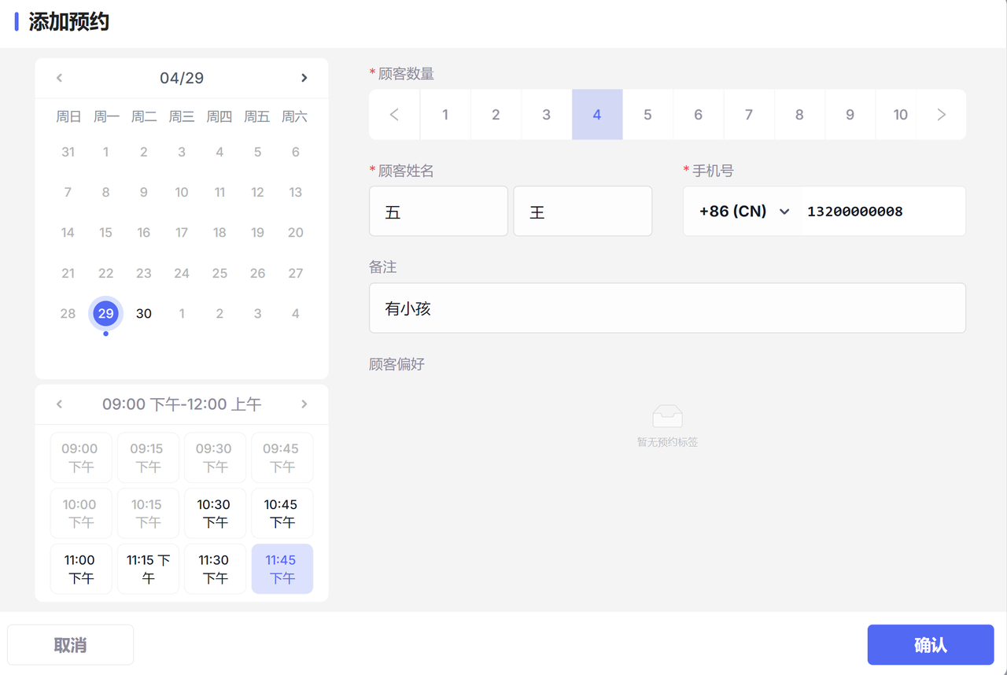
Task: Click the 顾客偏好 section label
Action: 397,364
